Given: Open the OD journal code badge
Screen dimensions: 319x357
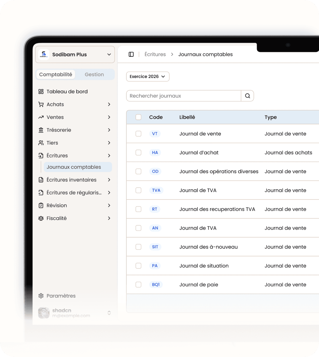Looking at the screenshot, I should point(155,171).
